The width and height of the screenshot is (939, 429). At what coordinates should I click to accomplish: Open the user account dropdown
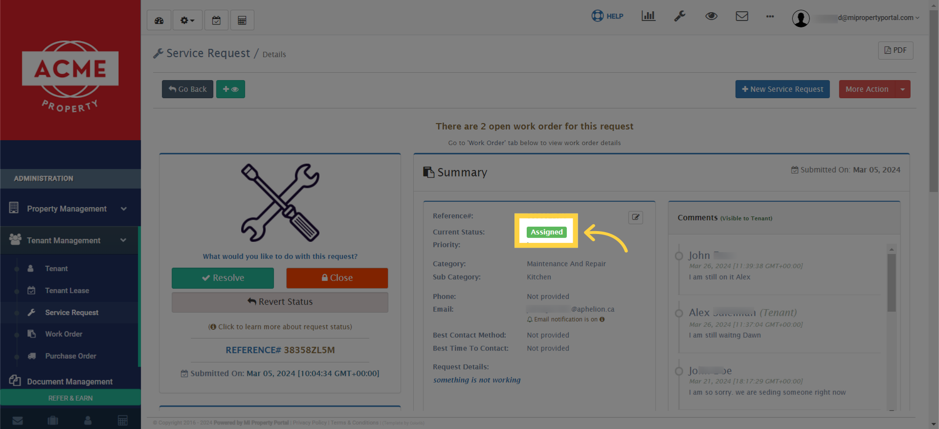point(856,18)
